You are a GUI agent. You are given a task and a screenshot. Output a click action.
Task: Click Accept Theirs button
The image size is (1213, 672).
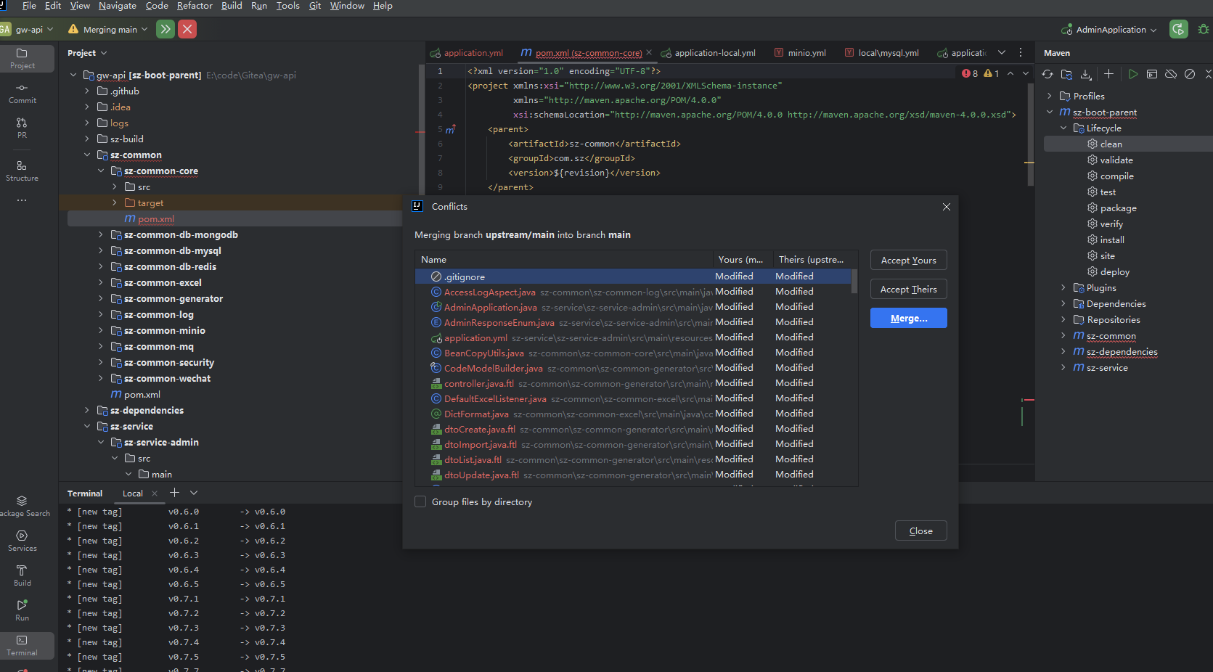(x=908, y=289)
